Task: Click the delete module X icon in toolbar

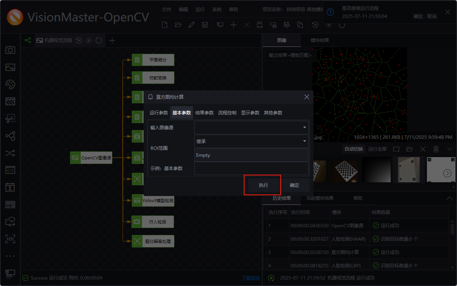Action: coord(247,24)
